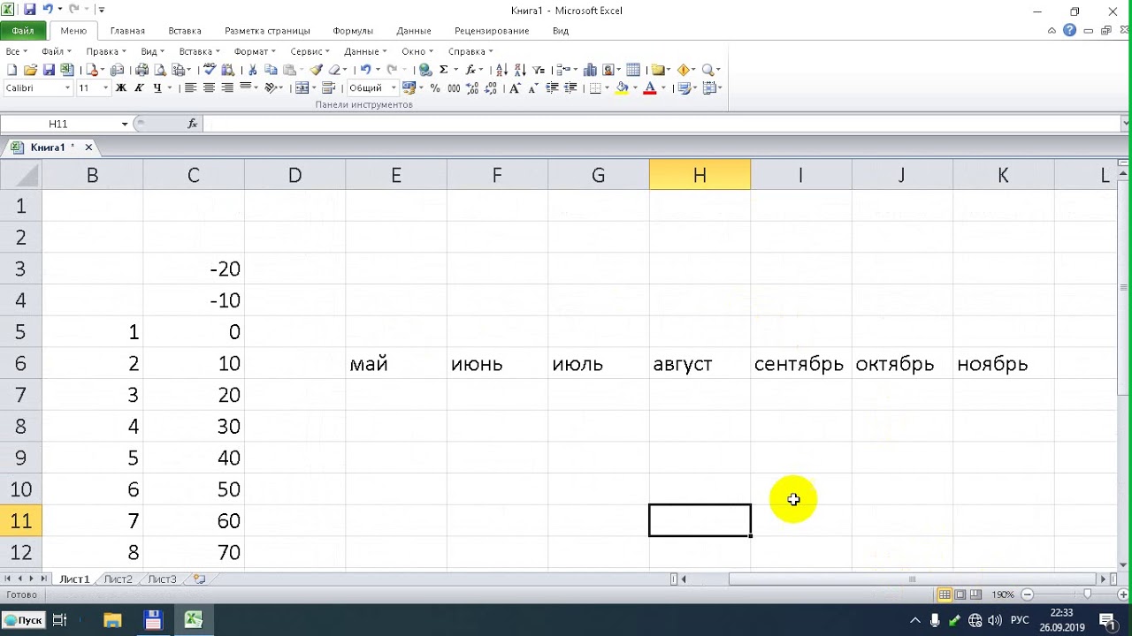Apply yellow fill color bucket
1132x636 pixels.
(622, 88)
